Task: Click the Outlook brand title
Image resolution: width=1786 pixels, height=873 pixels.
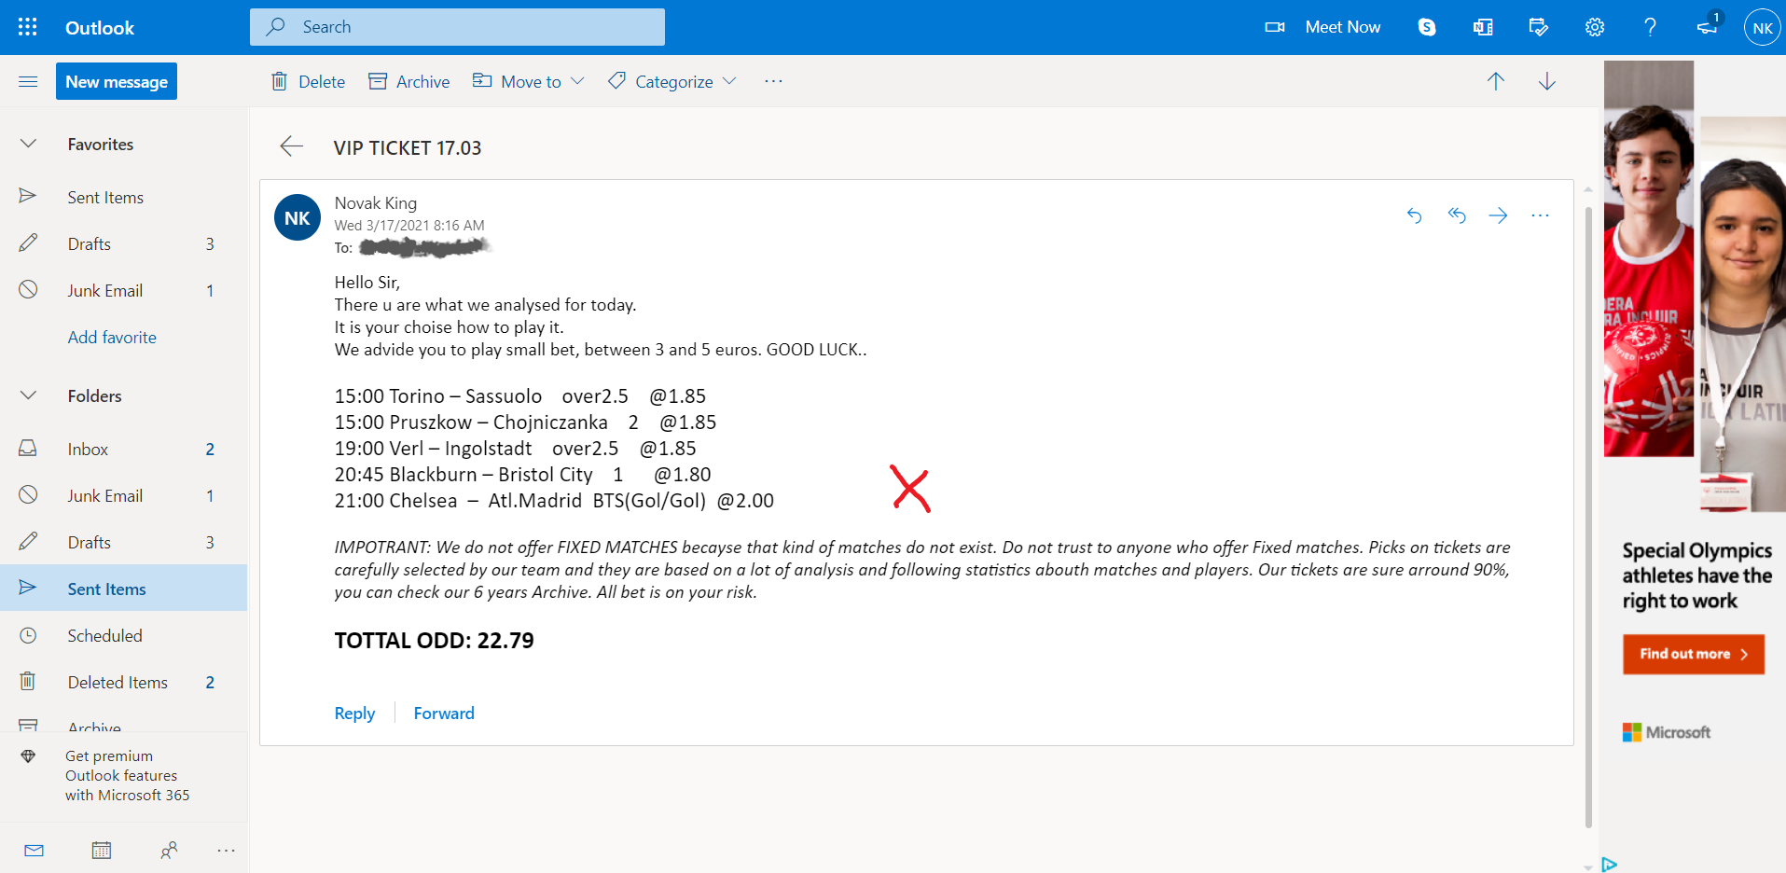Action: 100,27
